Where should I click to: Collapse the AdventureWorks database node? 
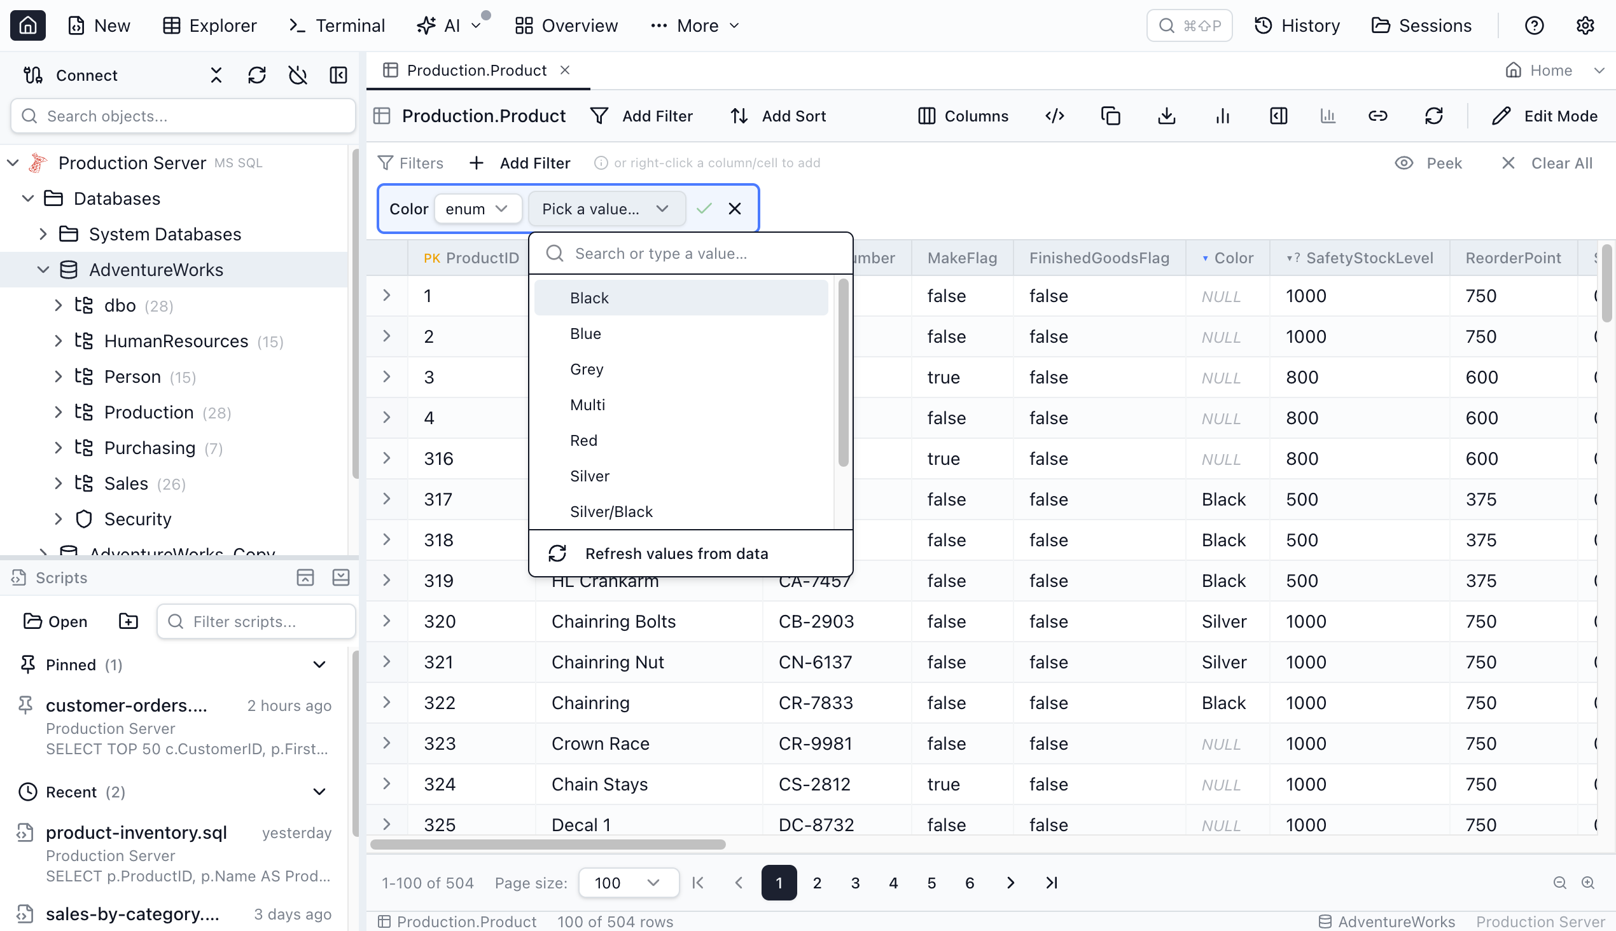43,269
